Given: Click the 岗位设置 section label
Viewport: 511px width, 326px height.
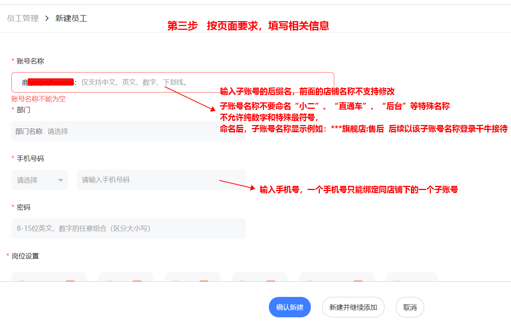Looking at the screenshot, I should point(25,256).
